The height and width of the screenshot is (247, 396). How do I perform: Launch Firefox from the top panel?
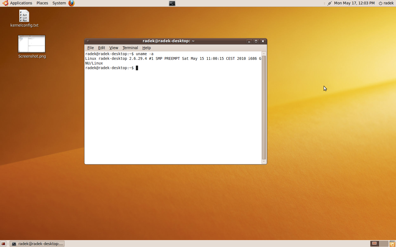[71, 3]
